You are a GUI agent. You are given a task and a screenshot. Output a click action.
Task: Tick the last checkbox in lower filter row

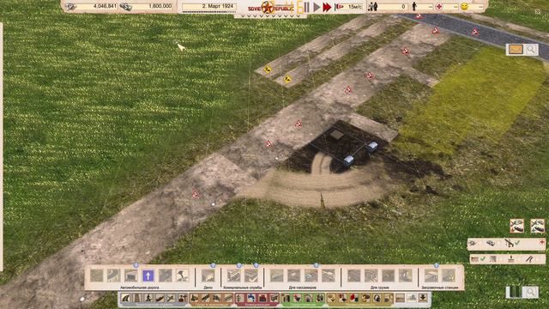tap(538, 259)
